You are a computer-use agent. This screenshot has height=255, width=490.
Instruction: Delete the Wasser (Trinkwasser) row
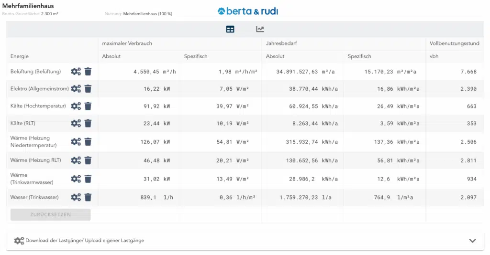click(88, 197)
